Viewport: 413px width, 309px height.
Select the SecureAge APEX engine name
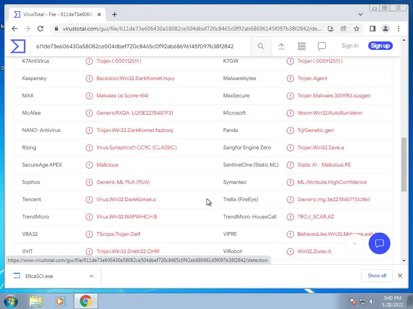coord(42,165)
